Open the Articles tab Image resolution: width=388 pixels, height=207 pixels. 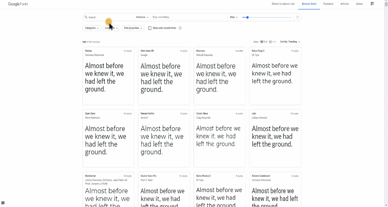pyautogui.click(x=345, y=4)
